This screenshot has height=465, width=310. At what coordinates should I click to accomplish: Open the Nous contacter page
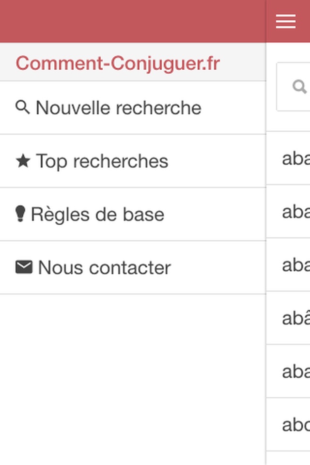pyautogui.click(x=133, y=268)
